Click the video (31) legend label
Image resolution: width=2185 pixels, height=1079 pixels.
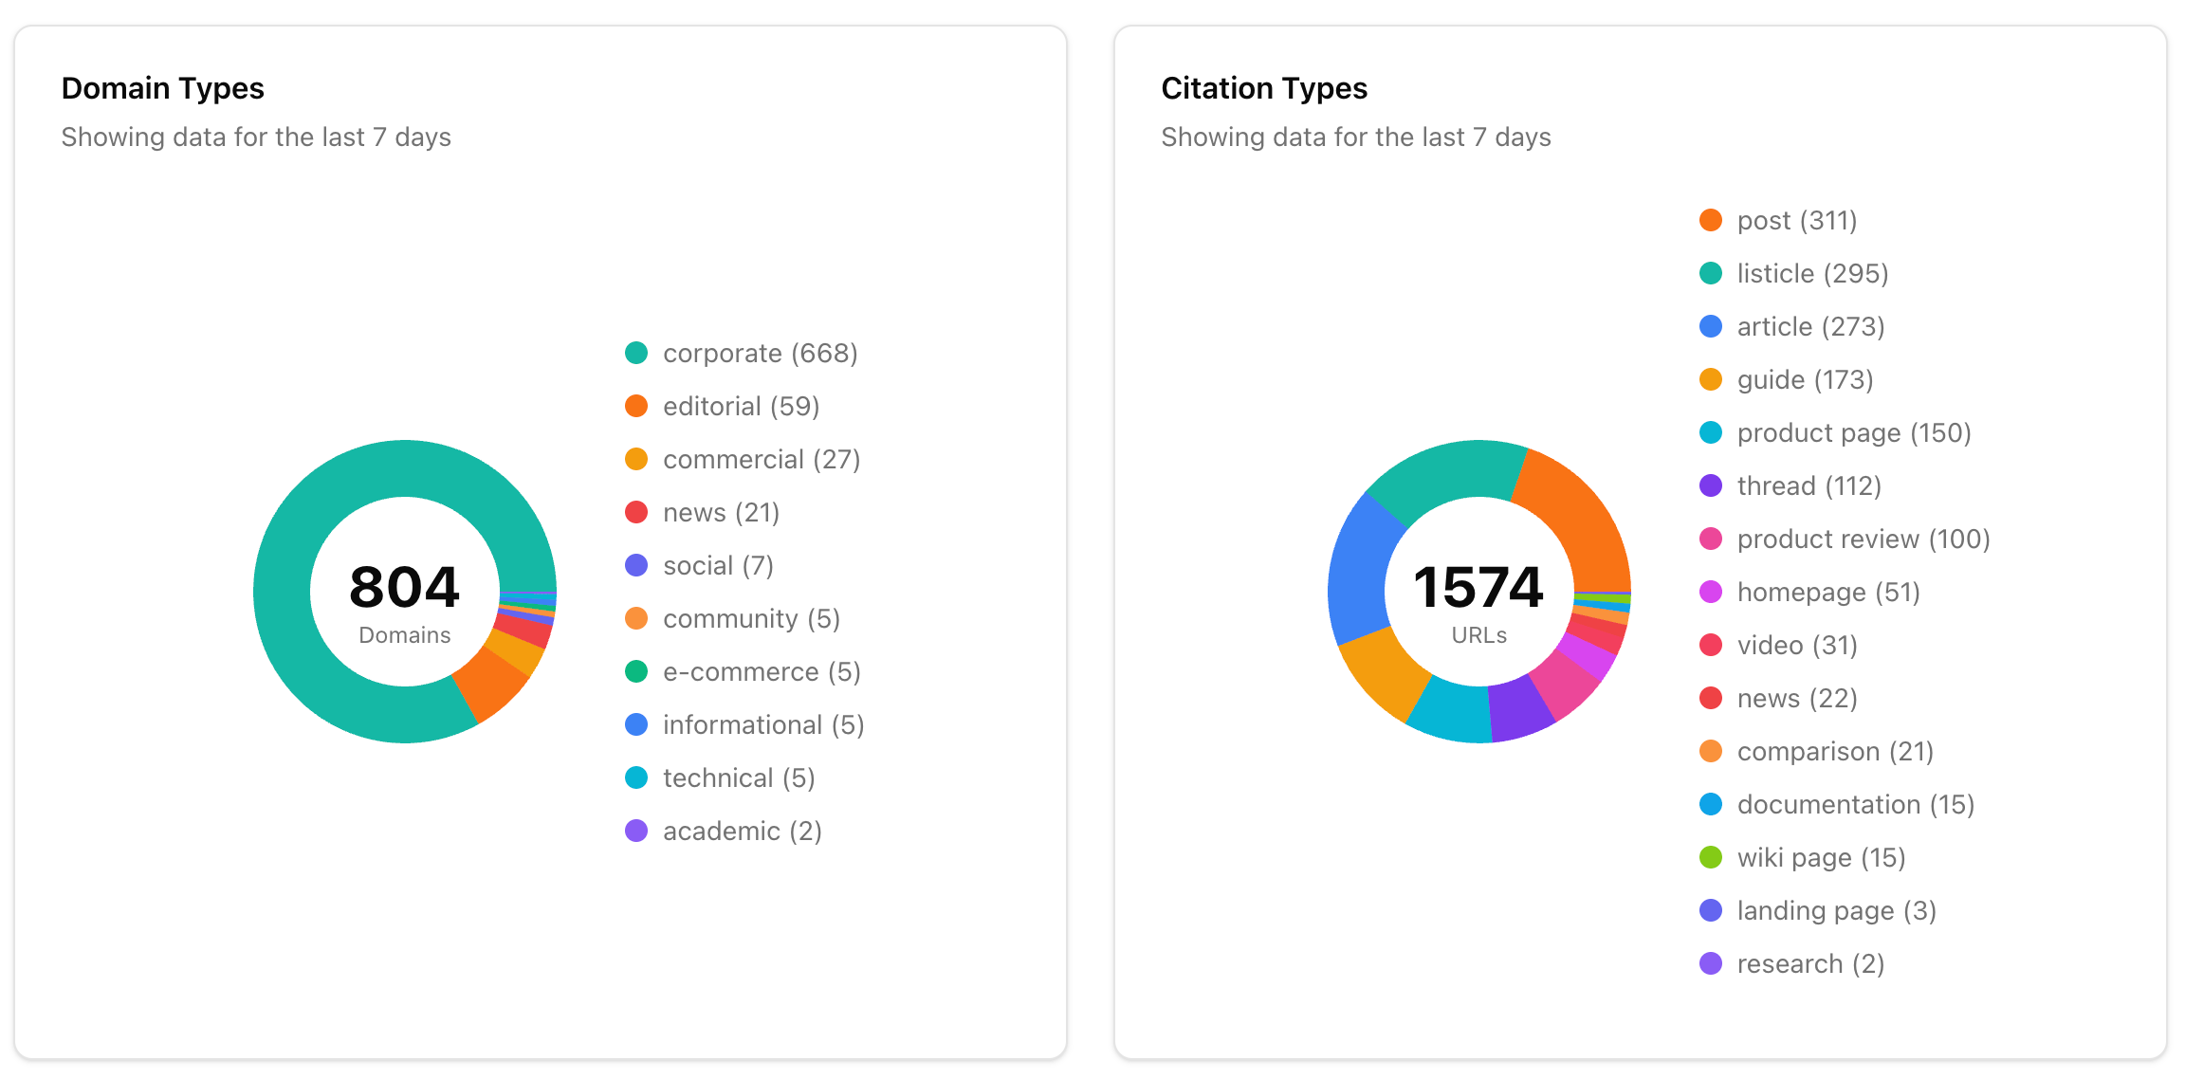click(1797, 646)
